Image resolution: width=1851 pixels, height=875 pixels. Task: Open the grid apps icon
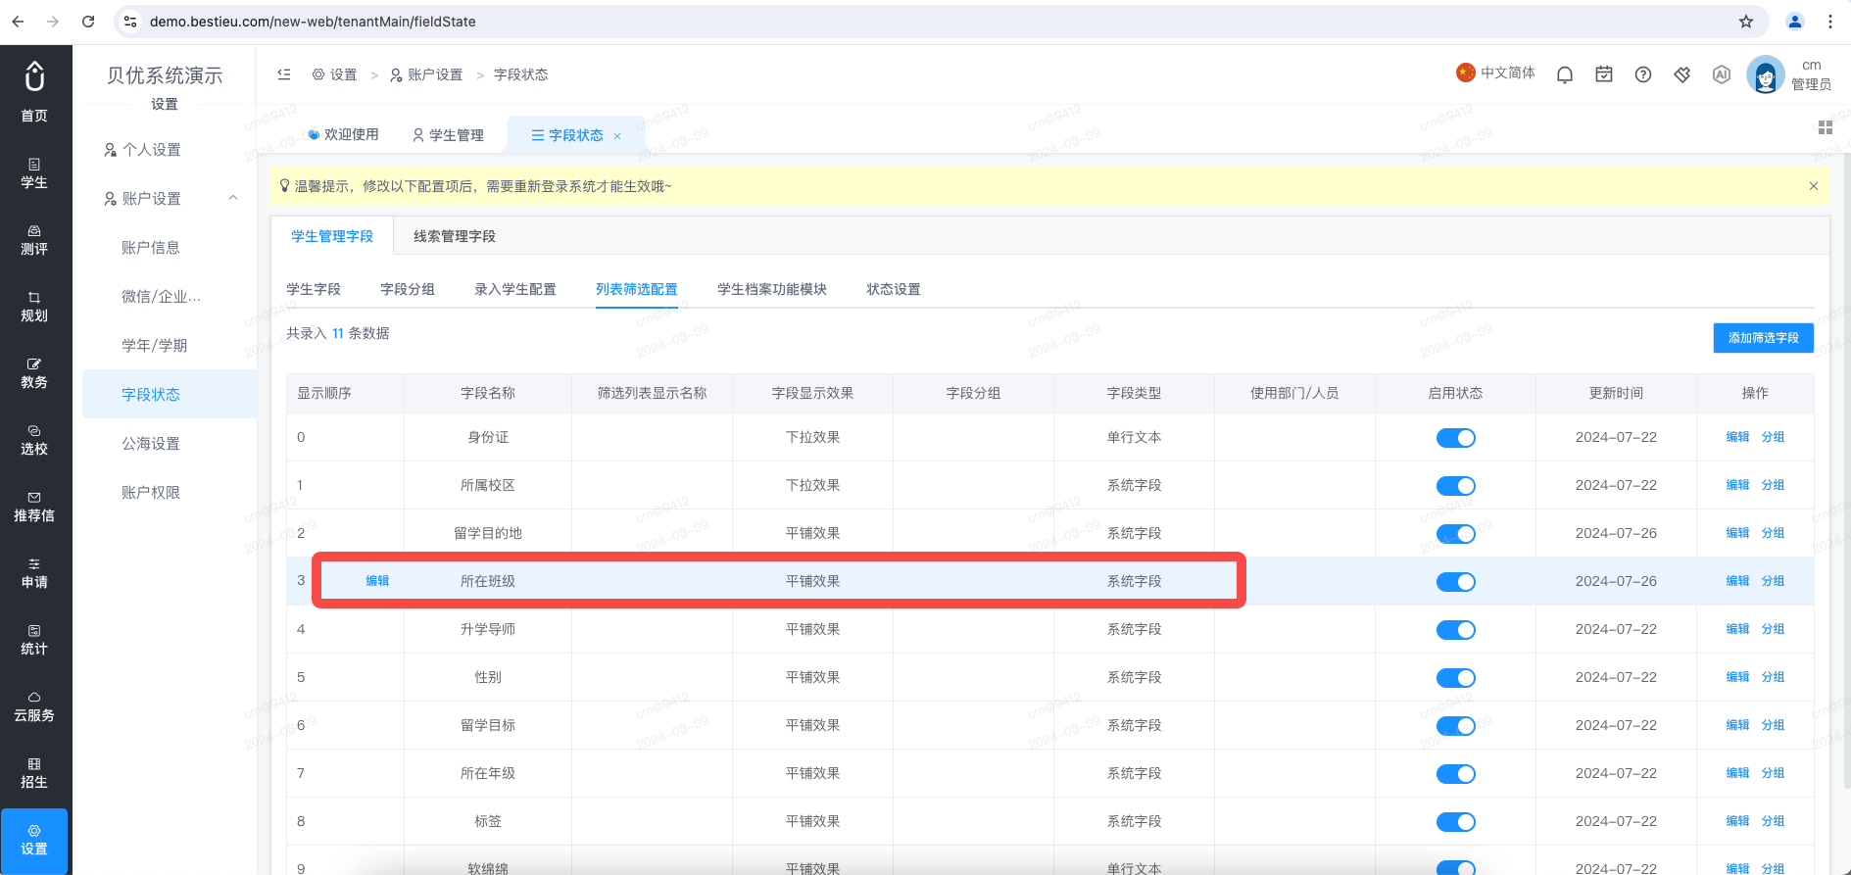coord(1826,127)
